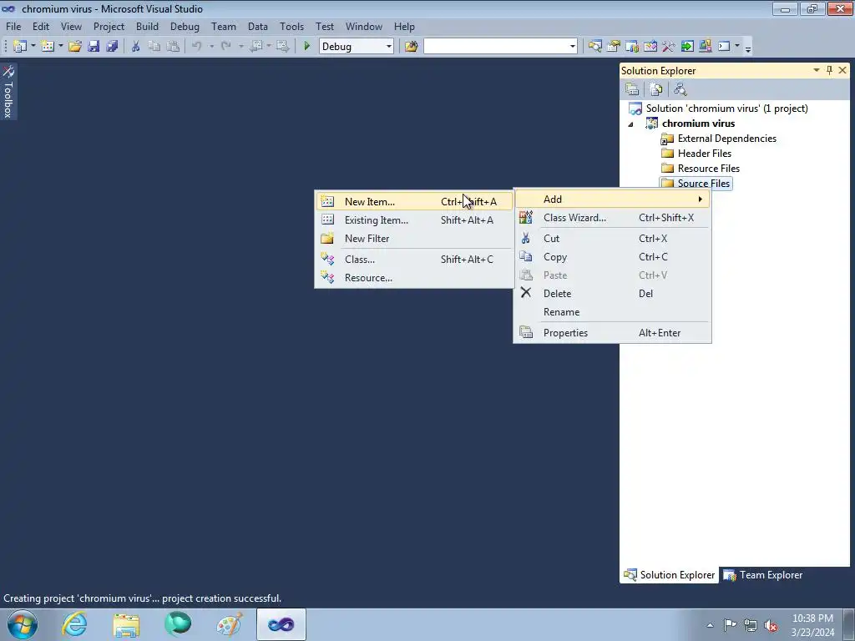Open the collapsed Toolbox side tab
Image resolution: width=855 pixels, height=641 pixels.
[8, 92]
